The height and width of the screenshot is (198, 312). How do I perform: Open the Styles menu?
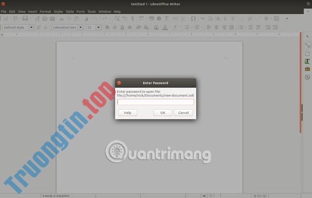pos(58,12)
